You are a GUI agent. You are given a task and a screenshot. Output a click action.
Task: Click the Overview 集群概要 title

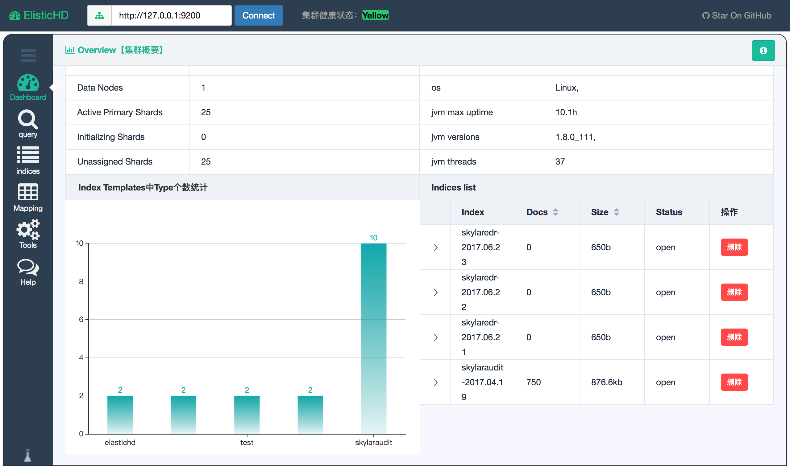tap(120, 50)
